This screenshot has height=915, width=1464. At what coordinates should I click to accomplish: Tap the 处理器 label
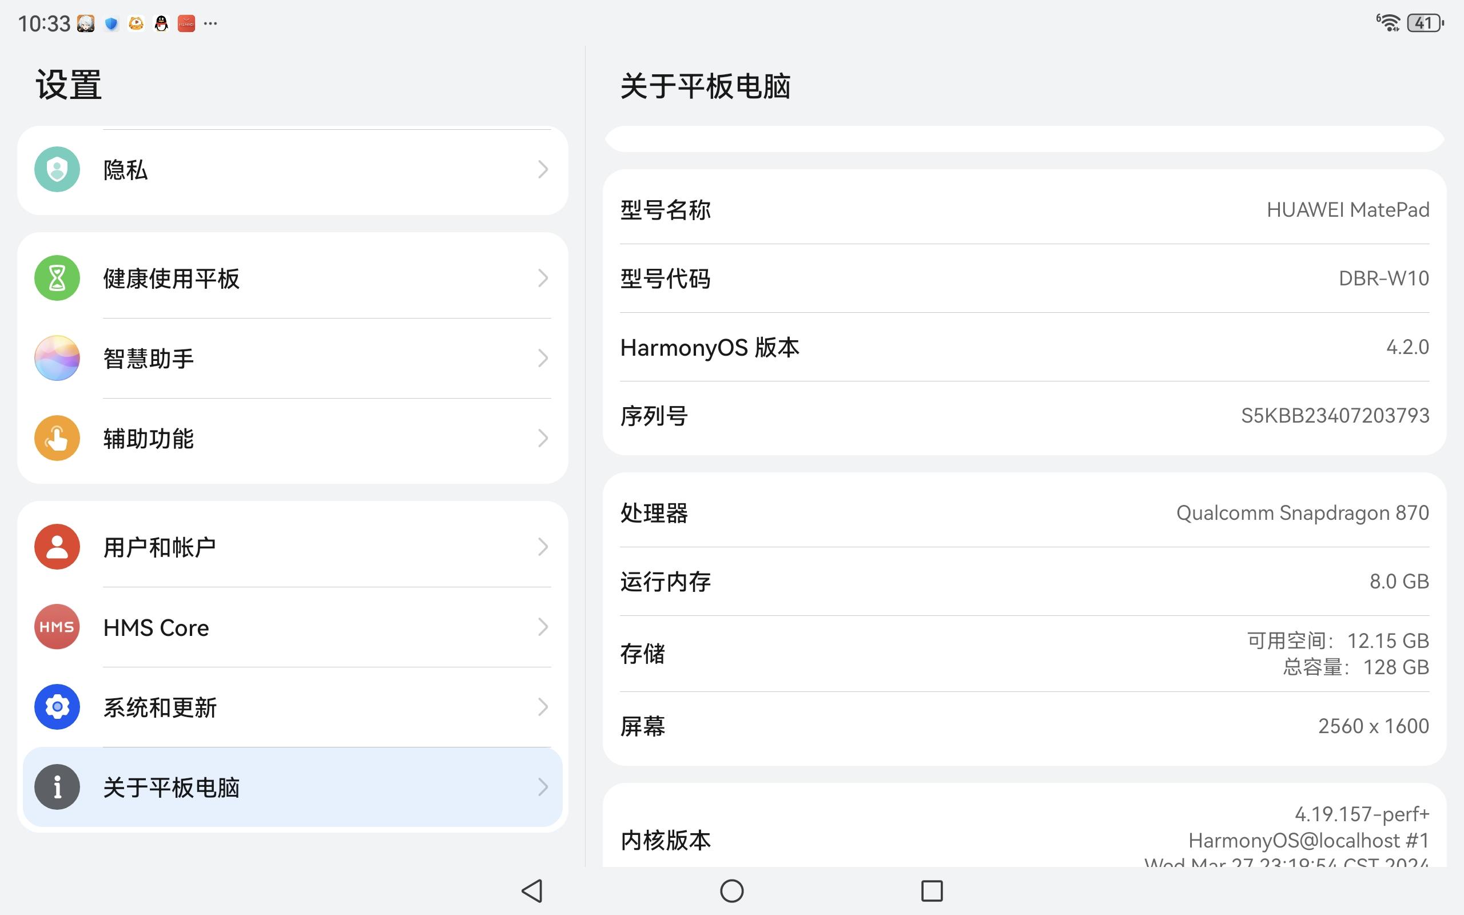tap(654, 513)
